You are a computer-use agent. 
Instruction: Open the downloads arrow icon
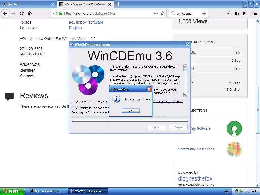[x=229, y=13]
